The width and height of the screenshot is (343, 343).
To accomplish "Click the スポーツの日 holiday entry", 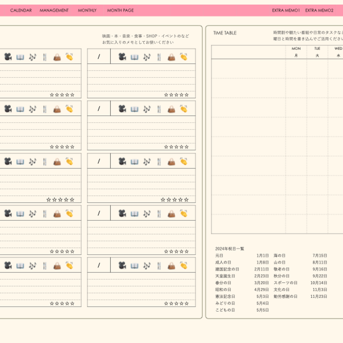I will click(x=286, y=283).
